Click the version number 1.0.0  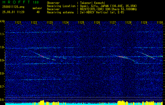coord(36,2)
